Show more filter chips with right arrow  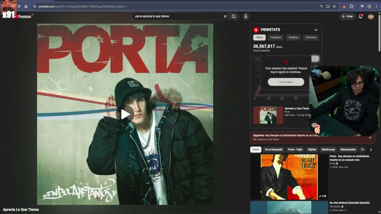click(371, 150)
